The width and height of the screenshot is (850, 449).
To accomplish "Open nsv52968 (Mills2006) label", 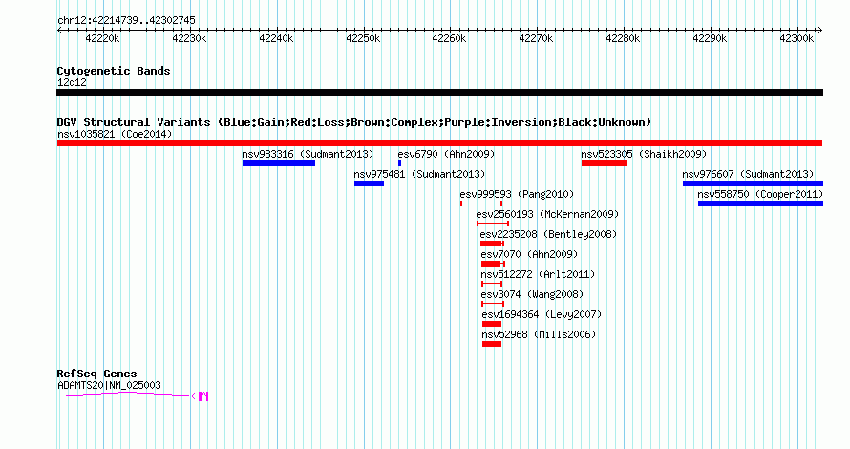I will pyautogui.click(x=539, y=334).
